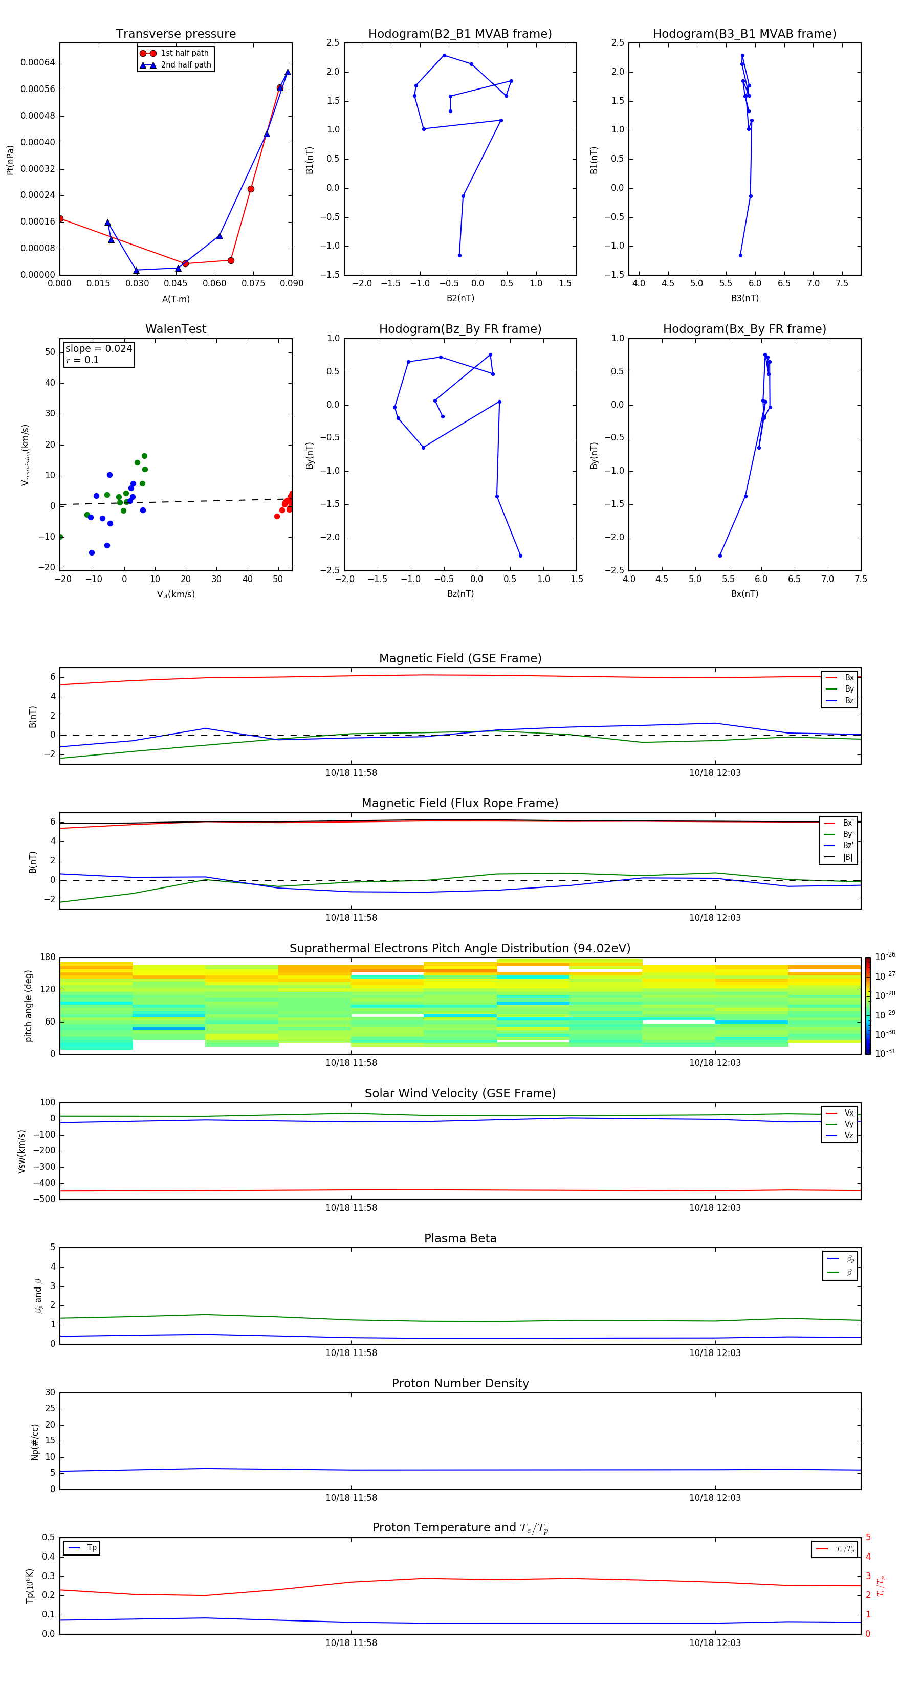Click 'Vsw(km/s)' axis label
The width and height of the screenshot is (921, 1688).
pos(21,1151)
